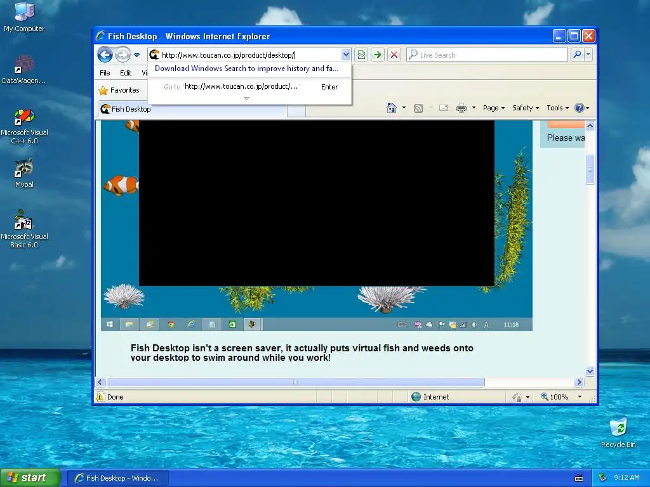
Task: Open the recent pages dropdown arrow
Action: coord(137,55)
